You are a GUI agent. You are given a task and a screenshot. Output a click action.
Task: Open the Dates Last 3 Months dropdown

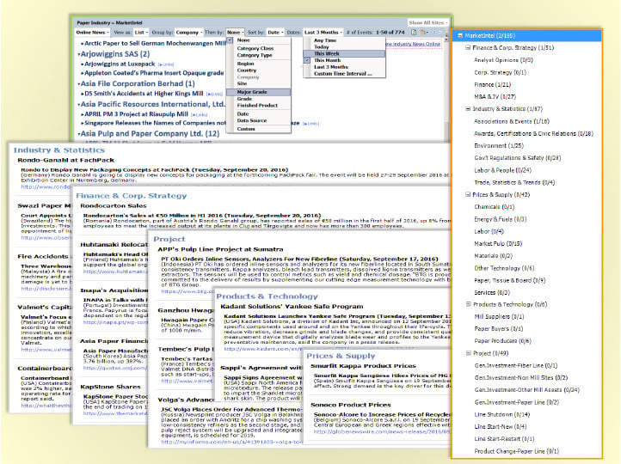tap(323, 33)
